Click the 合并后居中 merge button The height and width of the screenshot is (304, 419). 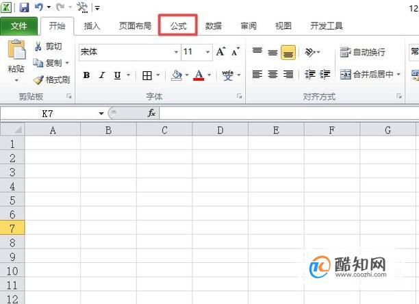pos(366,74)
